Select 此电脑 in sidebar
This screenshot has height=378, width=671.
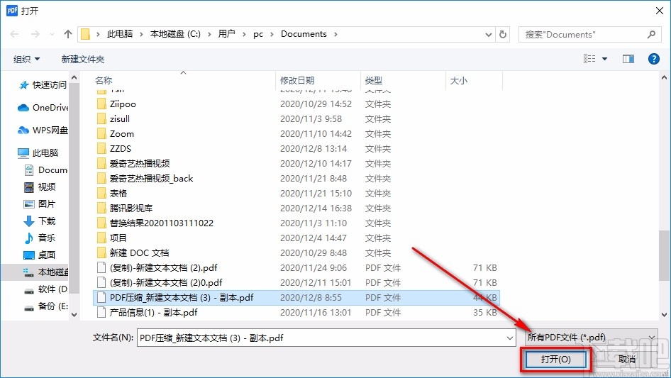pos(38,152)
